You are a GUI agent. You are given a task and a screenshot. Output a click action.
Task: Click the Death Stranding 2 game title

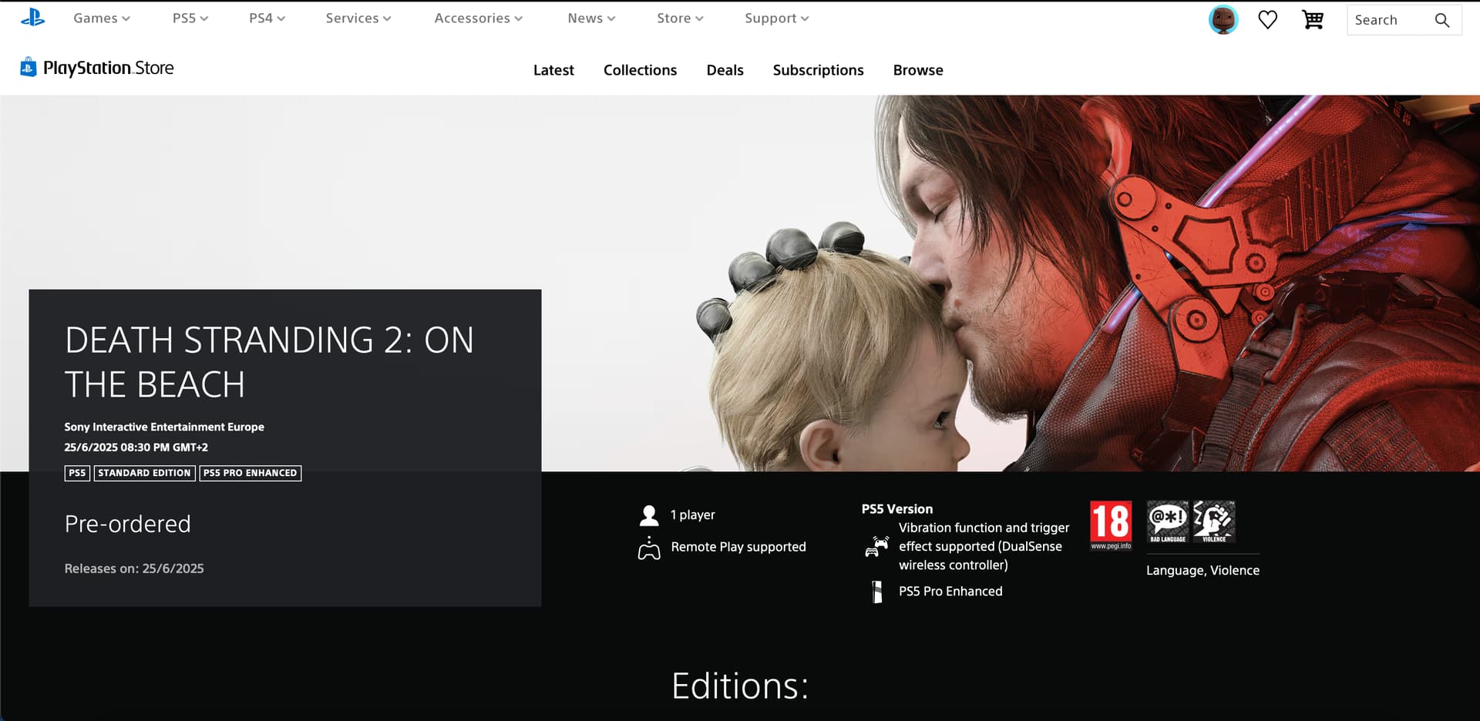pos(269,362)
